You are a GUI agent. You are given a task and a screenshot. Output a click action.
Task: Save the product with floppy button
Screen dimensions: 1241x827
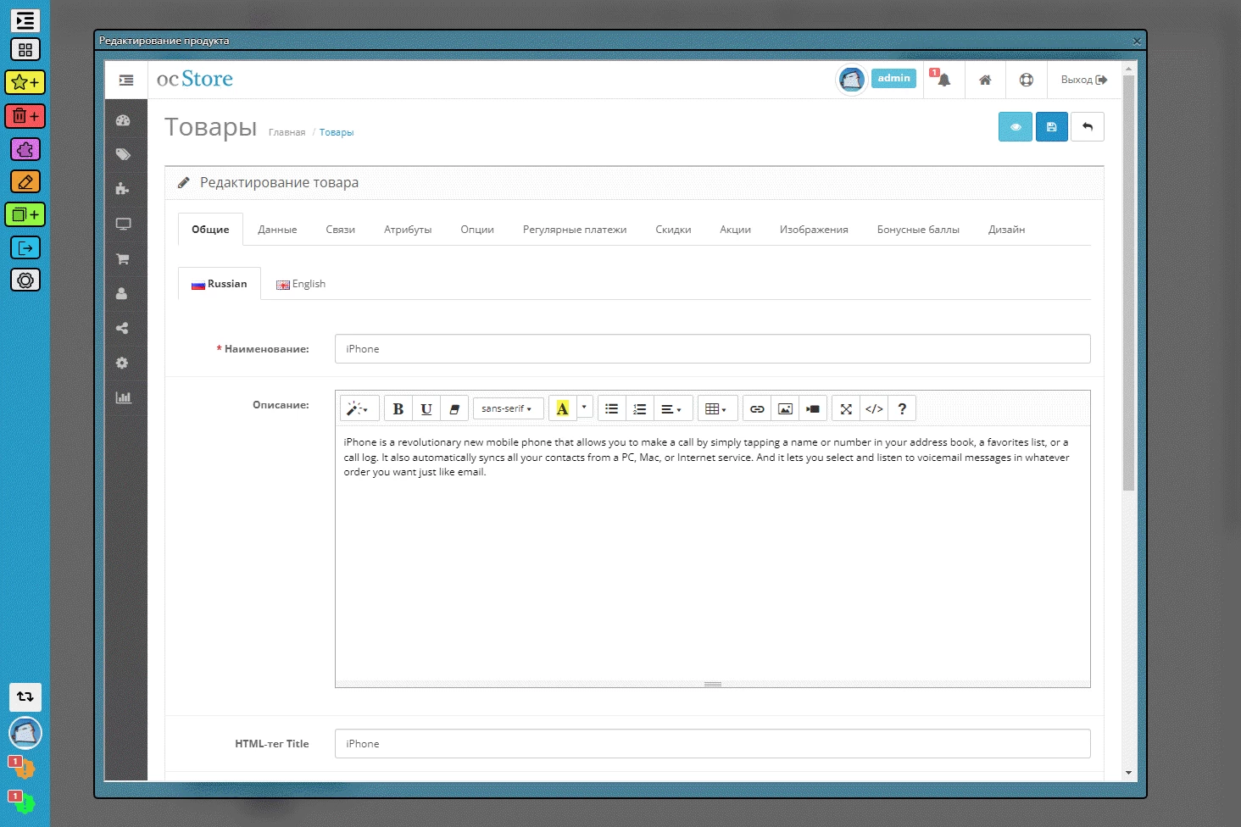pos(1052,127)
